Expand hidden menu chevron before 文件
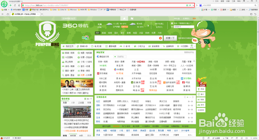Image resolution: width=259 pixels, height=140 pixels. click(213, 1)
